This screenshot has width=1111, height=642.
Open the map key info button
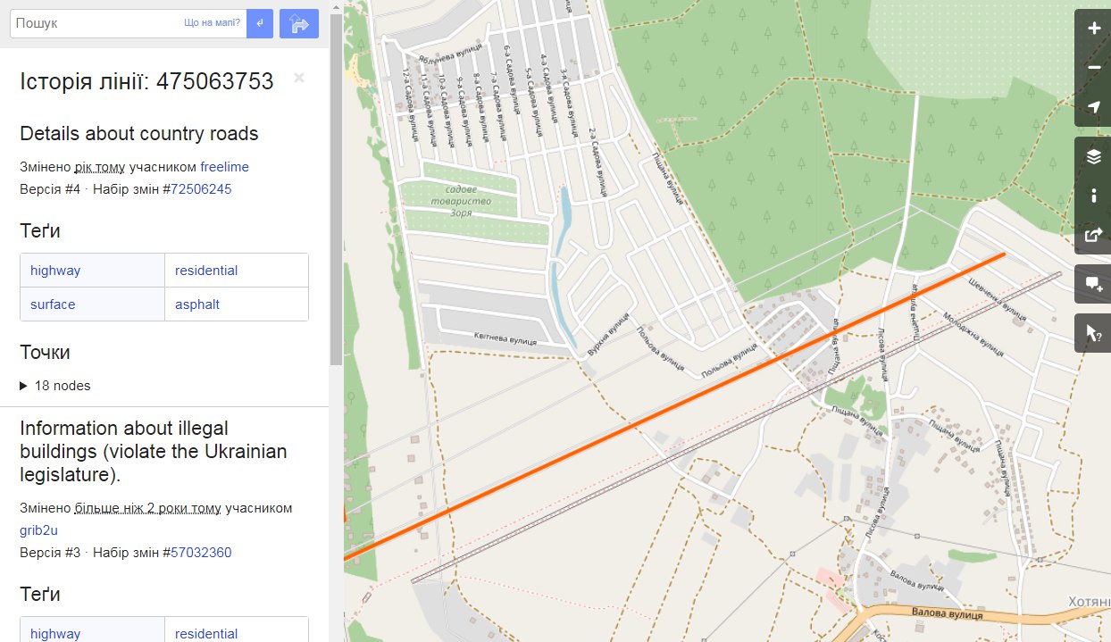[x=1093, y=196]
